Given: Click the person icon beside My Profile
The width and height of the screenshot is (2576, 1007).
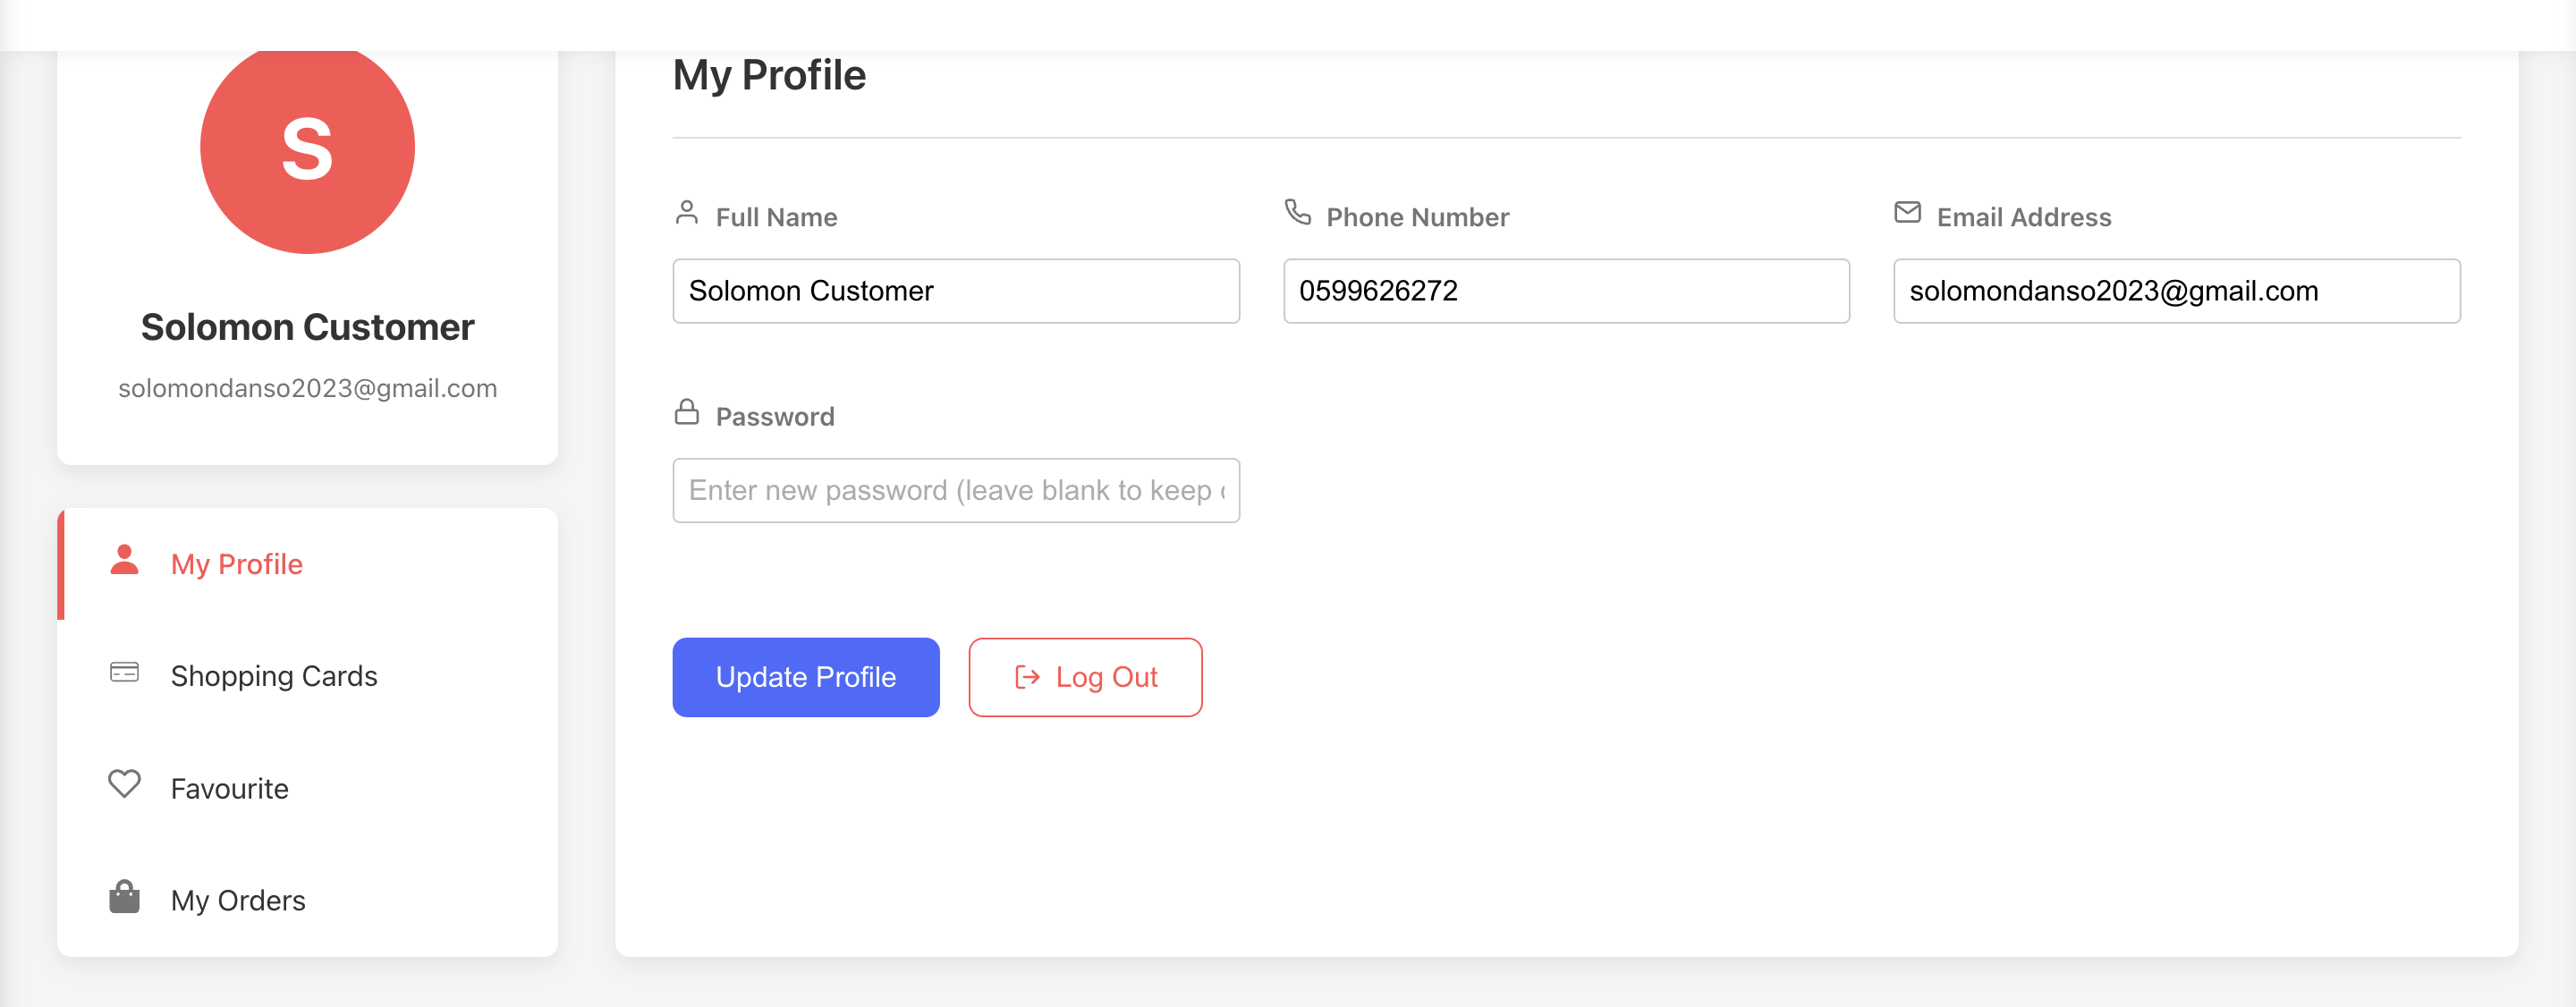Looking at the screenshot, I should tap(124, 560).
